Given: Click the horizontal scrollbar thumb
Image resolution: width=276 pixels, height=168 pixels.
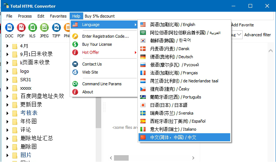Looking at the screenshot, I should click(x=121, y=158).
